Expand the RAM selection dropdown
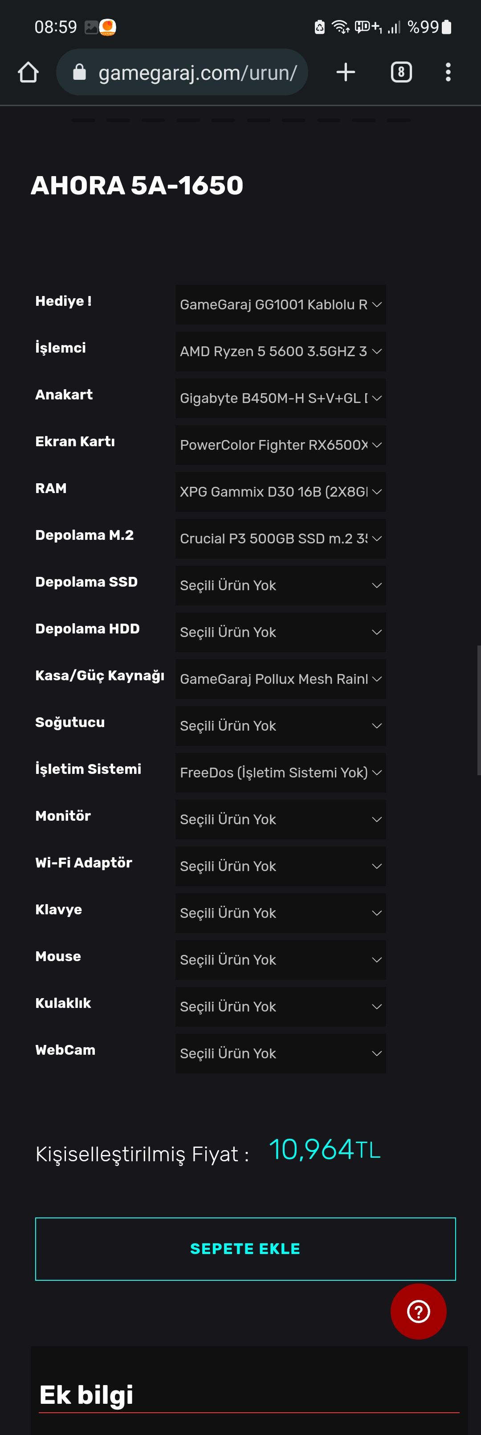 coord(280,492)
